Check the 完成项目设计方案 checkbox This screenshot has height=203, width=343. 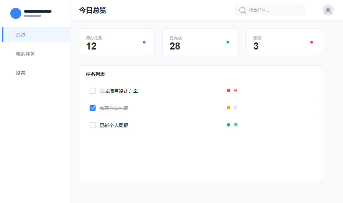coord(93,91)
